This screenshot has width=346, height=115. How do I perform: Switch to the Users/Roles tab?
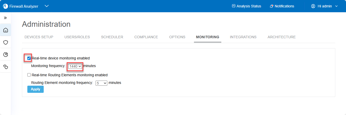(77, 37)
